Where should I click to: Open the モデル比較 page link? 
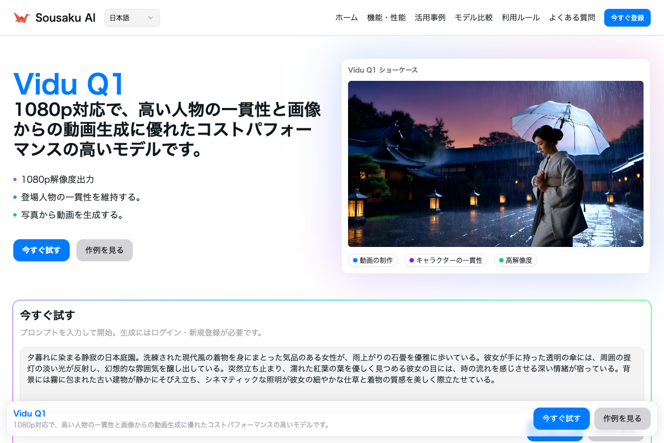tap(474, 18)
